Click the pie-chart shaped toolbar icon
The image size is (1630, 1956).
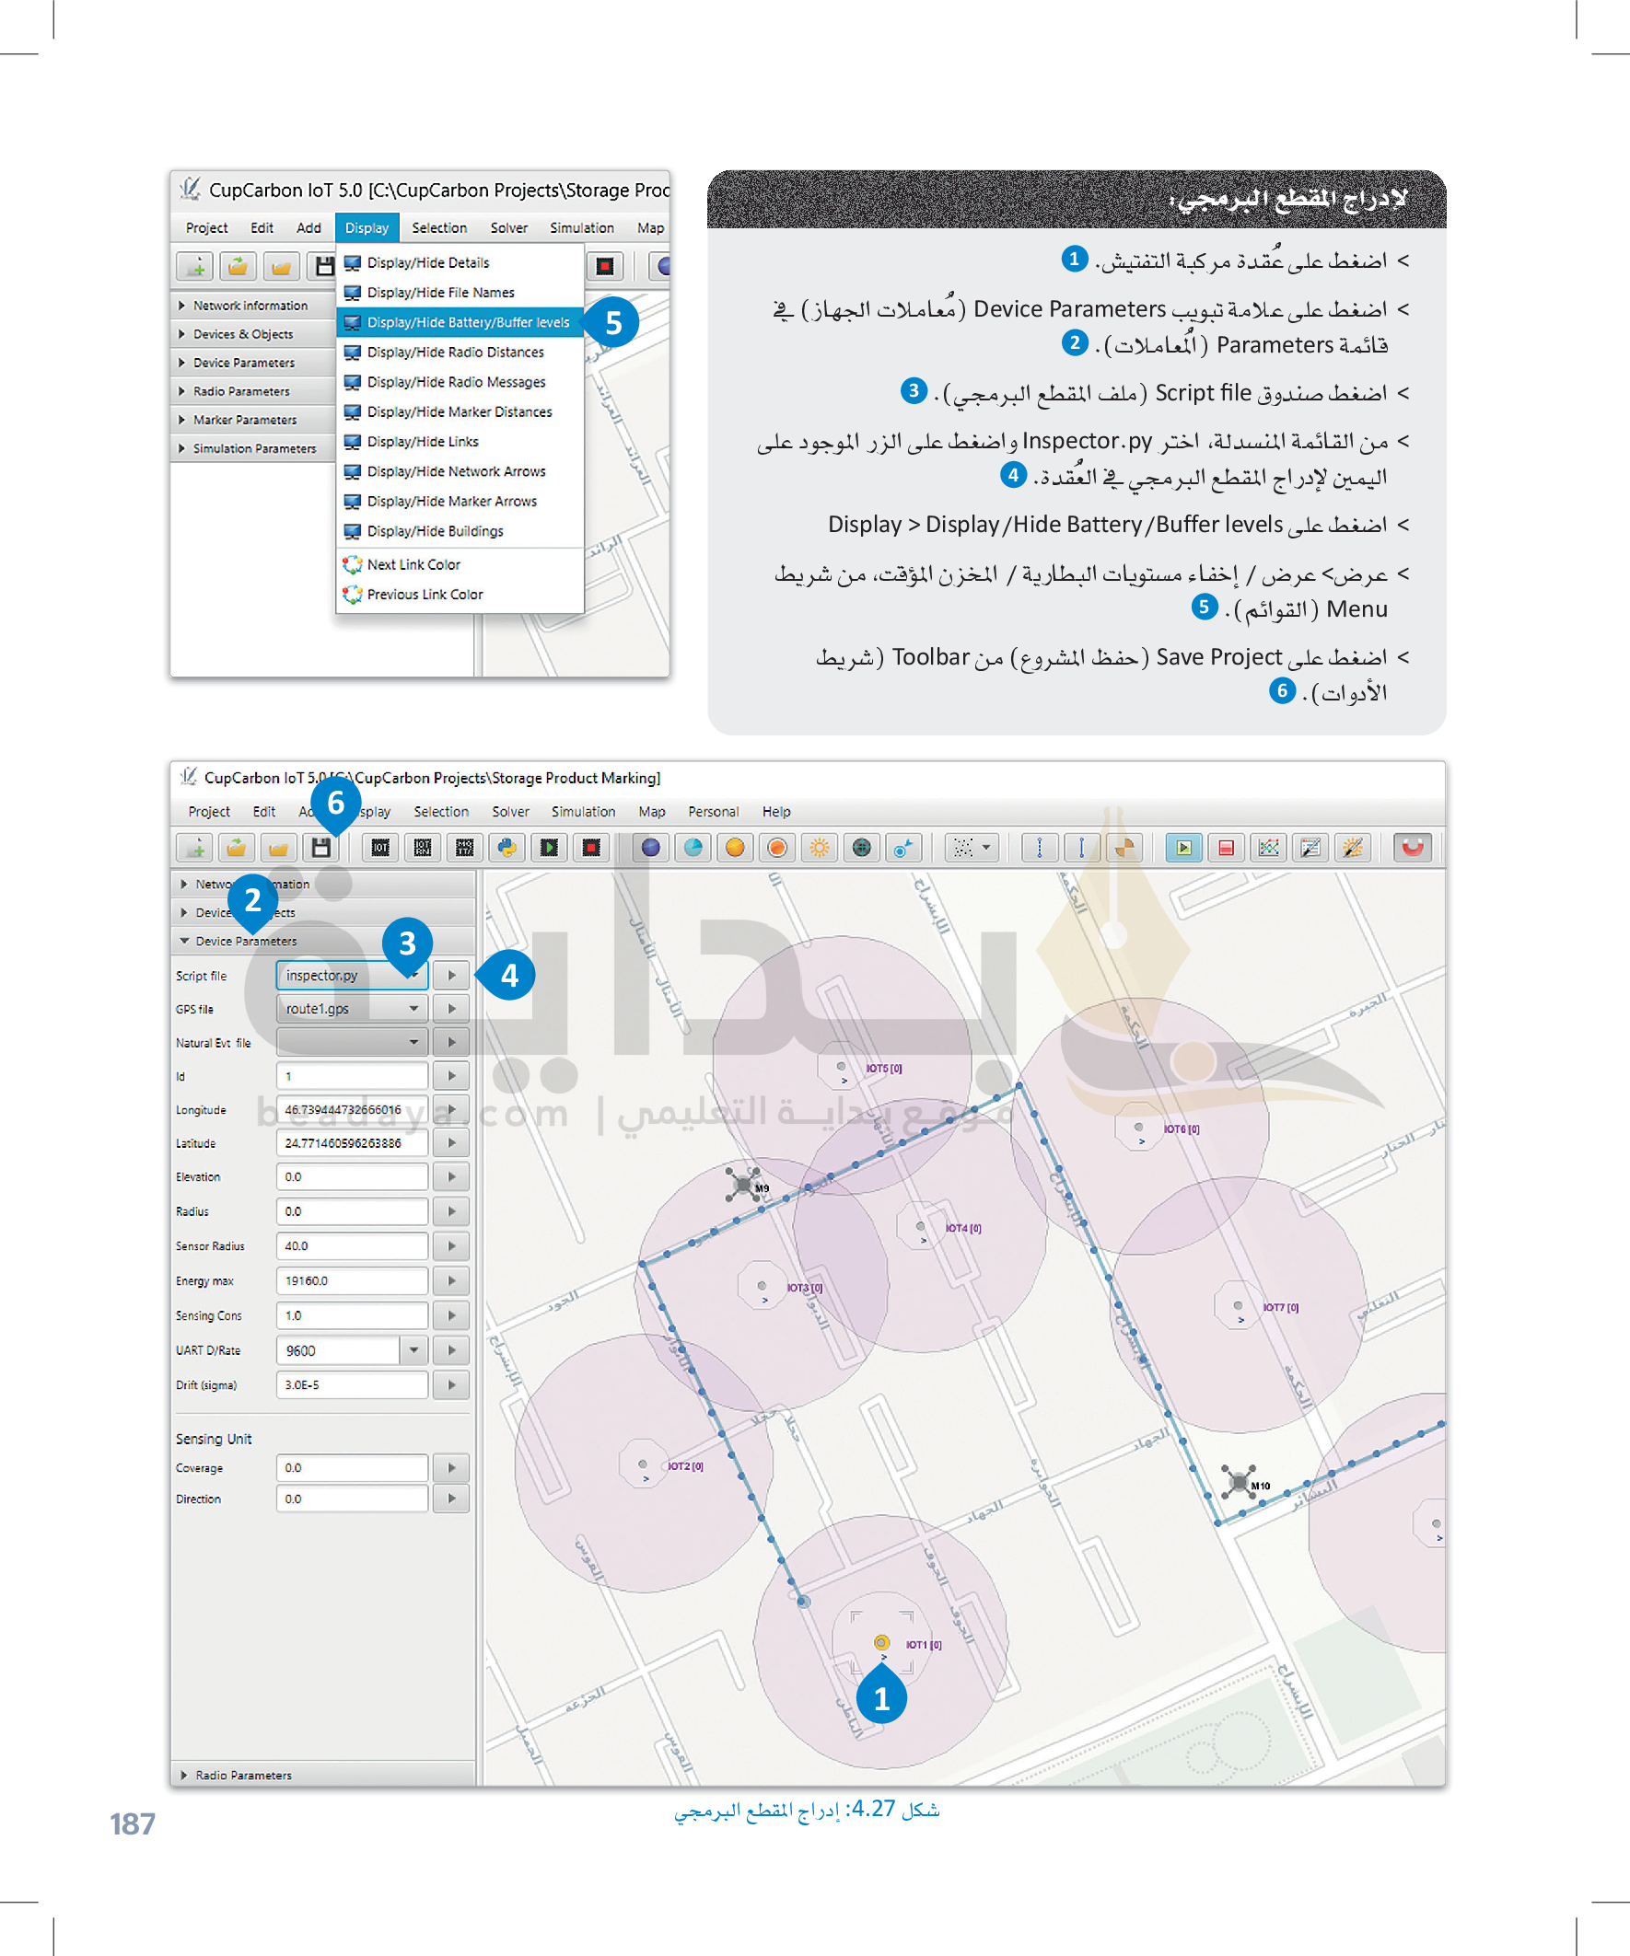click(1124, 848)
